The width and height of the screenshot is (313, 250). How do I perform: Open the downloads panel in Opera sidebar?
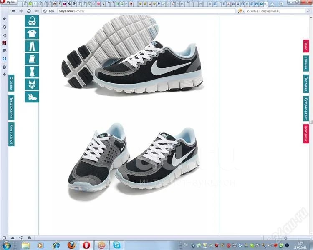[4, 59]
